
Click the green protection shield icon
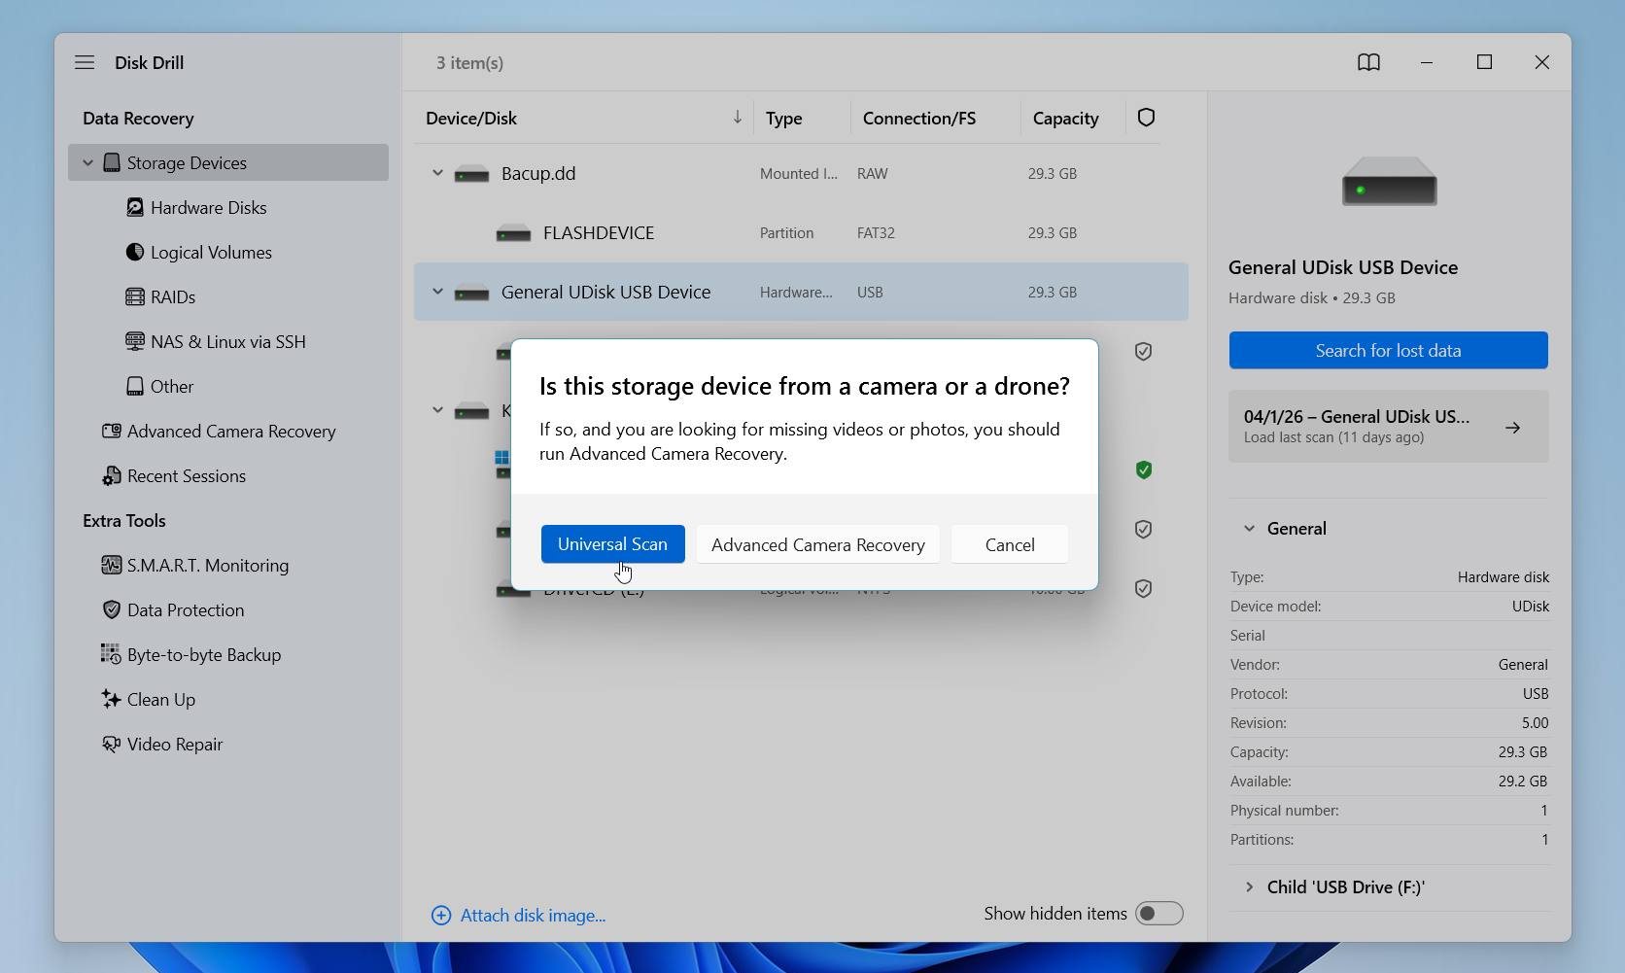pos(1144,469)
